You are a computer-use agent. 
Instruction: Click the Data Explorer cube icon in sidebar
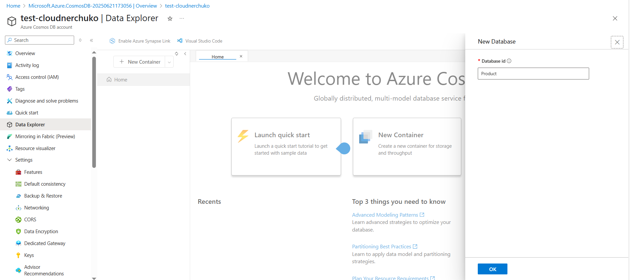click(x=10, y=125)
